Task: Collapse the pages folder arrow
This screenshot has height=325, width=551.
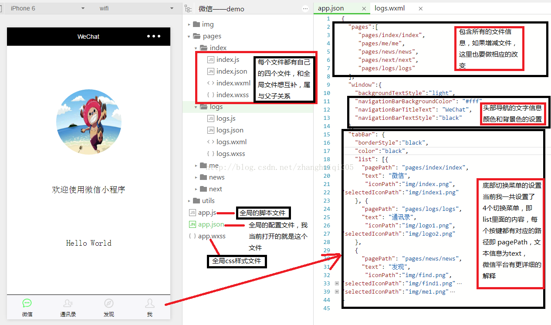Action: coord(189,36)
